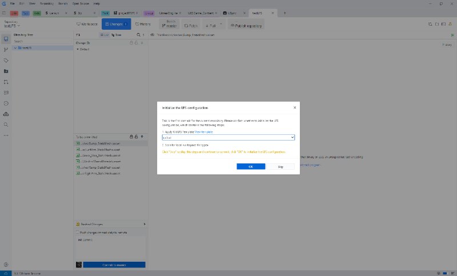The height and width of the screenshot is (276, 457).
Task: Click OK to initialize LFS configuration
Action: coord(251,166)
